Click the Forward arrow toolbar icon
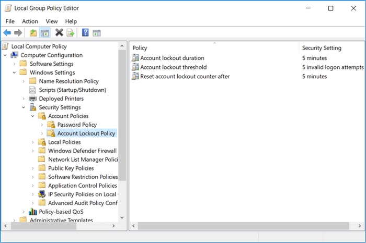Viewport: 366px width, 243px height. [18, 33]
